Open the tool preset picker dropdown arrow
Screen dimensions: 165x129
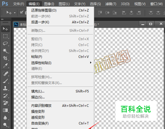coord(15,13)
